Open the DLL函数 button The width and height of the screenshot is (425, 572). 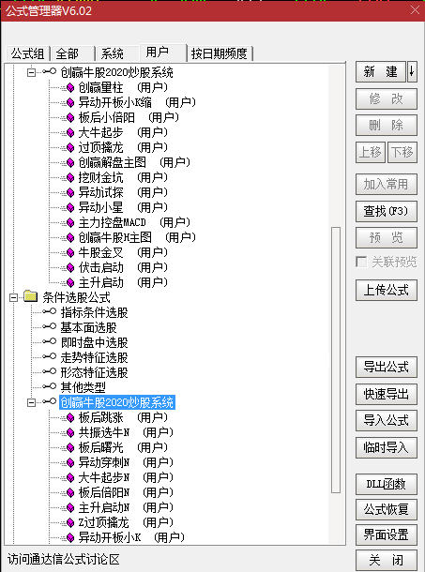coord(387,484)
